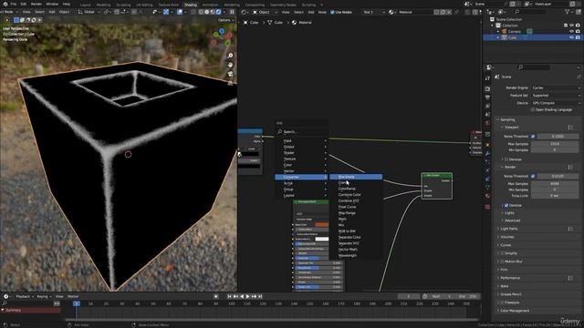The width and height of the screenshot is (584, 328).
Task: Select solid viewport shading icon
Action: click(207, 12)
